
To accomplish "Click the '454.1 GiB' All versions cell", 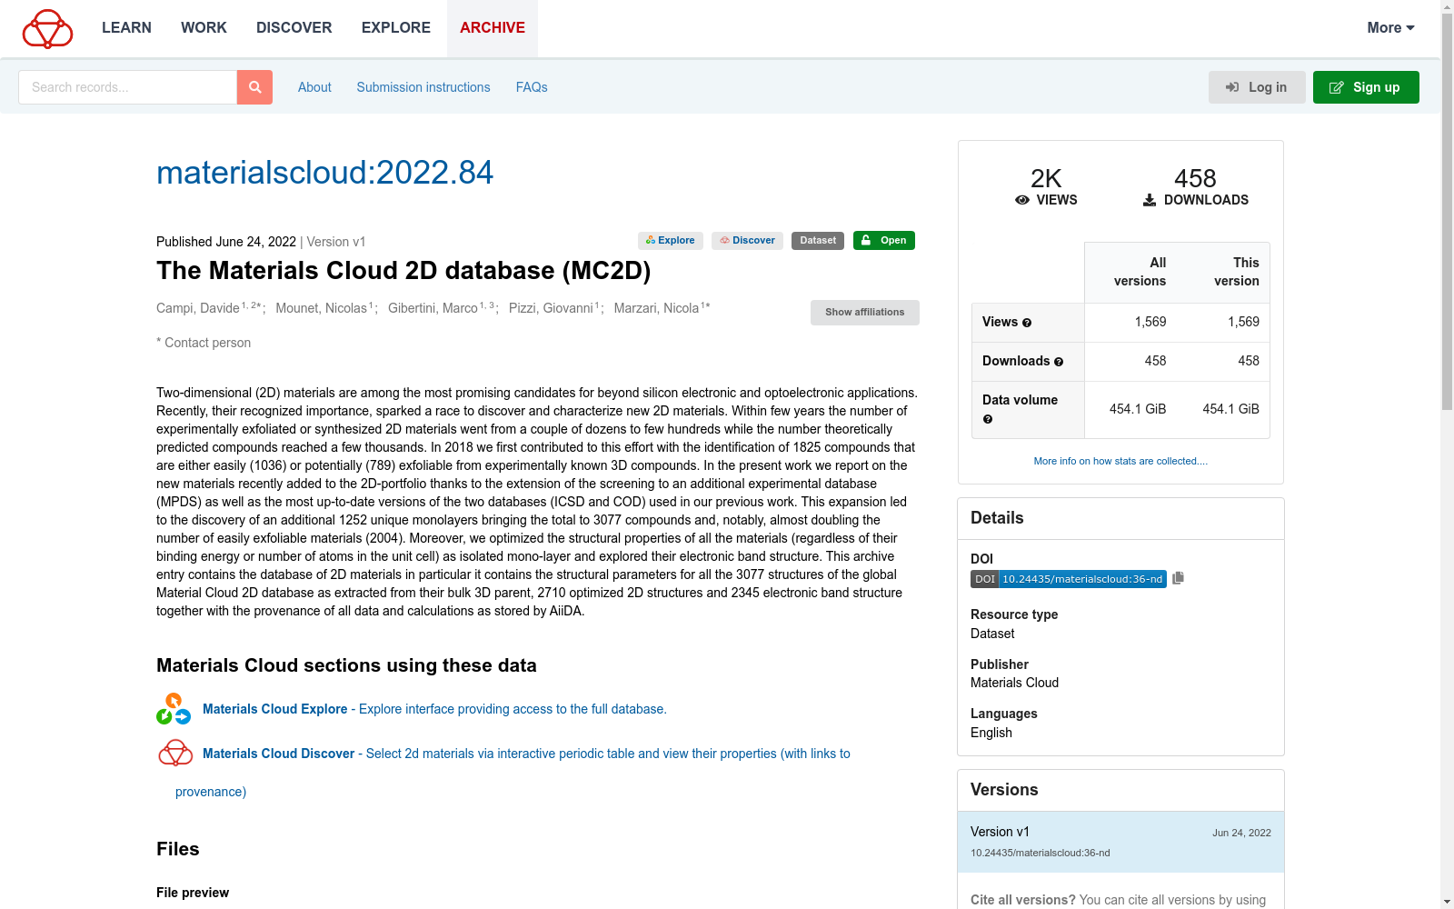I will click(x=1138, y=409).
